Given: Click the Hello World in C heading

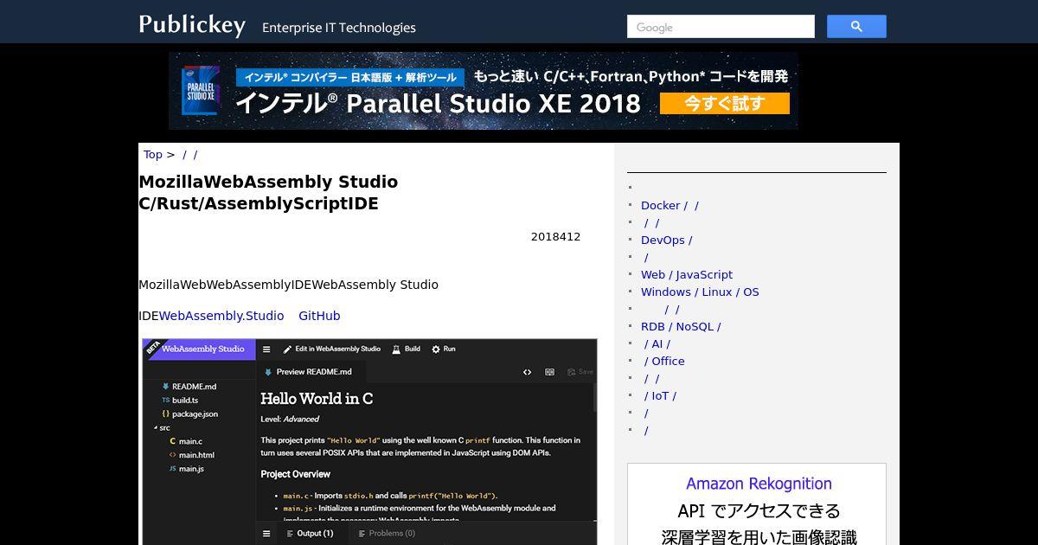Looking at the screenshot, I should point(317,399).
